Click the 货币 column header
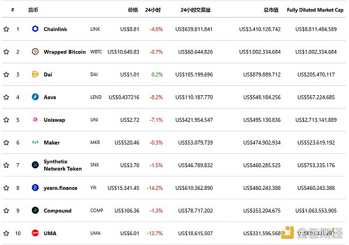 33,10
